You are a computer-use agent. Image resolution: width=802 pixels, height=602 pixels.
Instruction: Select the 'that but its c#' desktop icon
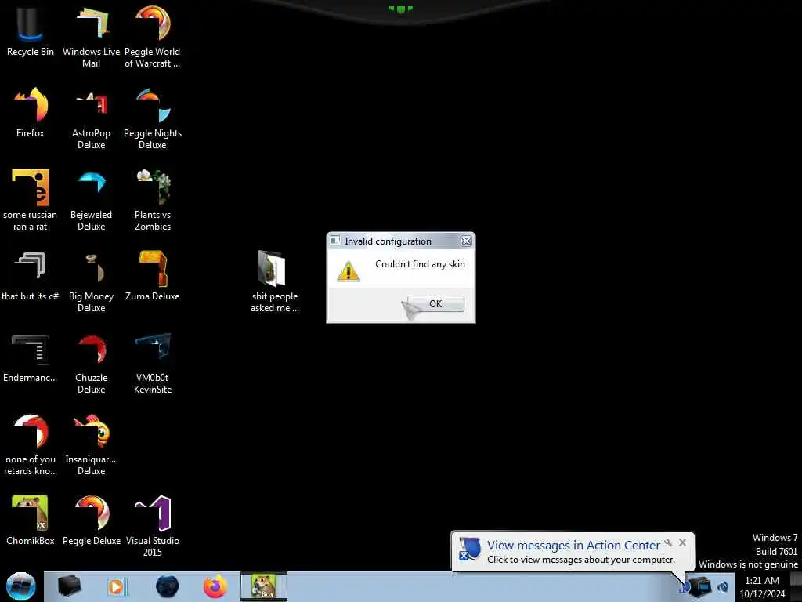31,275
